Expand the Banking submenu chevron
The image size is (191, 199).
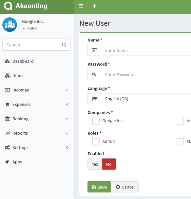point(67,119)
